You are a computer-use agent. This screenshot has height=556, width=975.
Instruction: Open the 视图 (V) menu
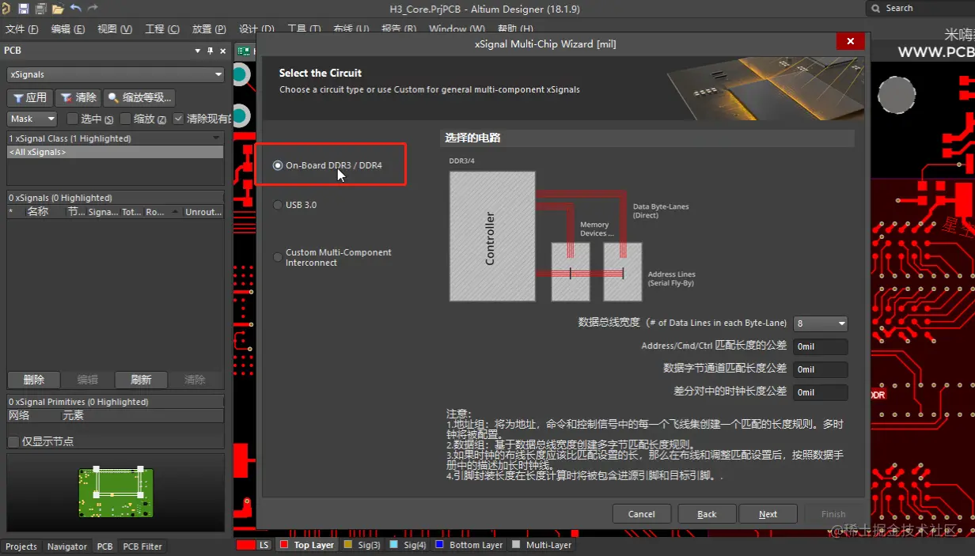coord(115,29)
